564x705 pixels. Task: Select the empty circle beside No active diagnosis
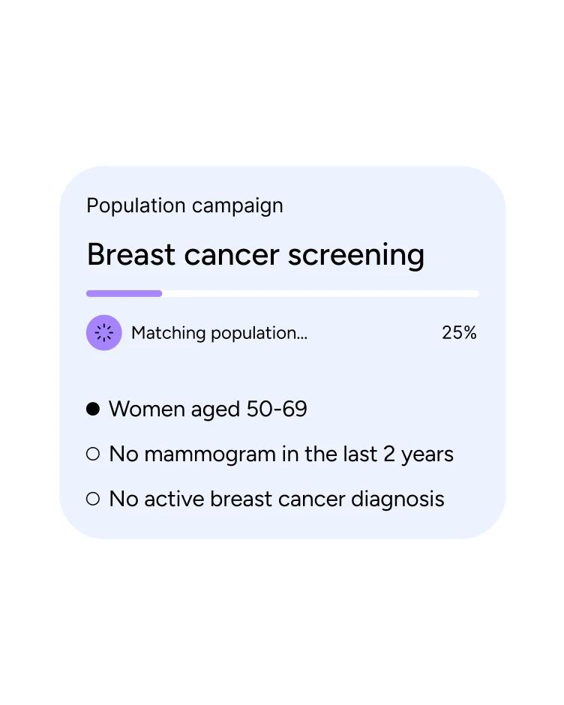click(93, 499)
